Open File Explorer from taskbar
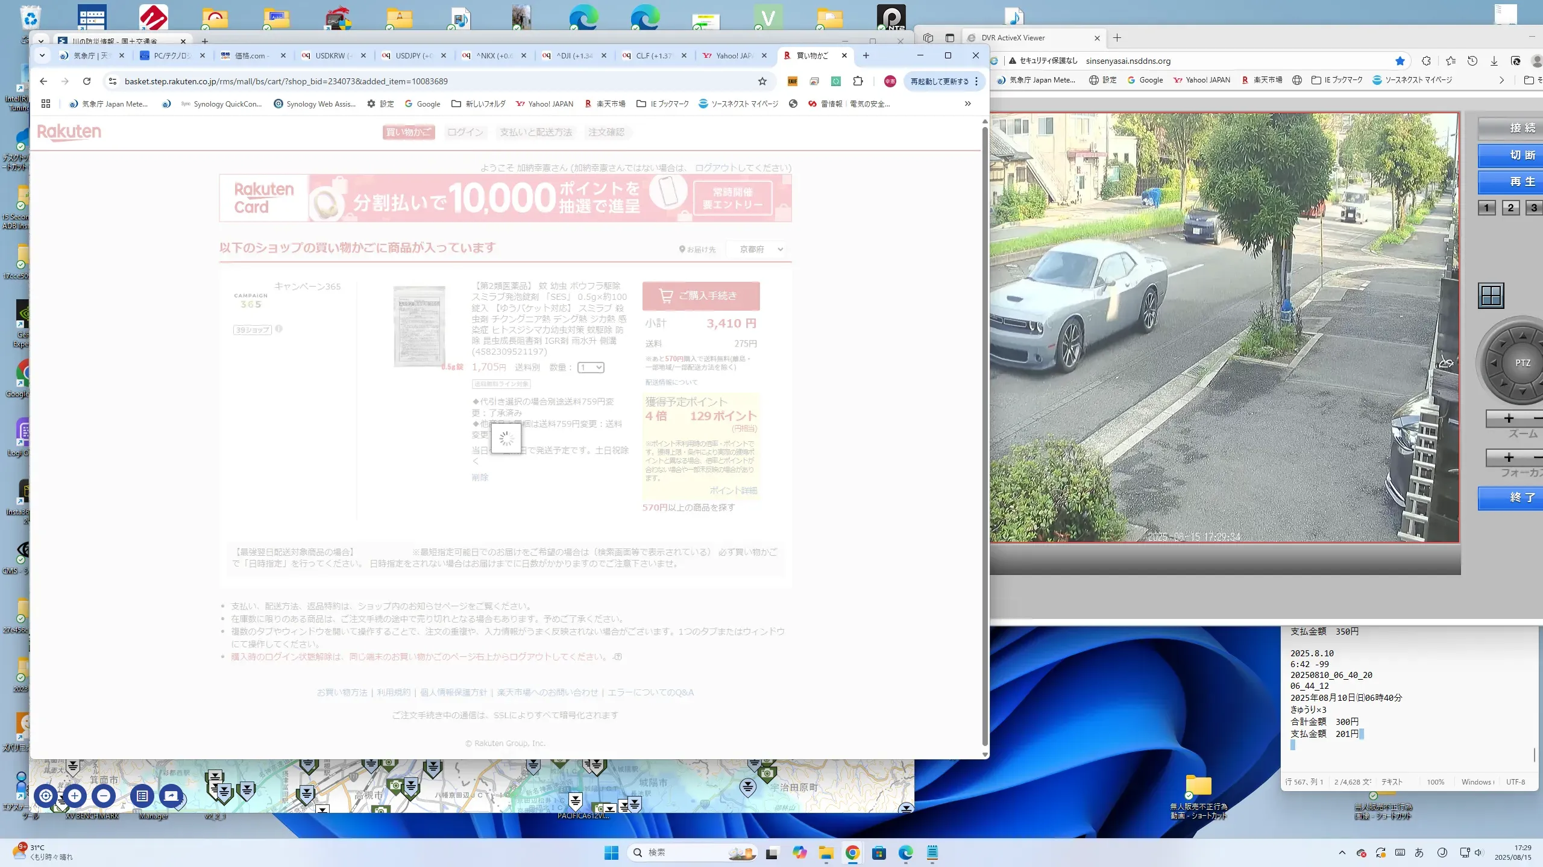 [x=826, y=853]
